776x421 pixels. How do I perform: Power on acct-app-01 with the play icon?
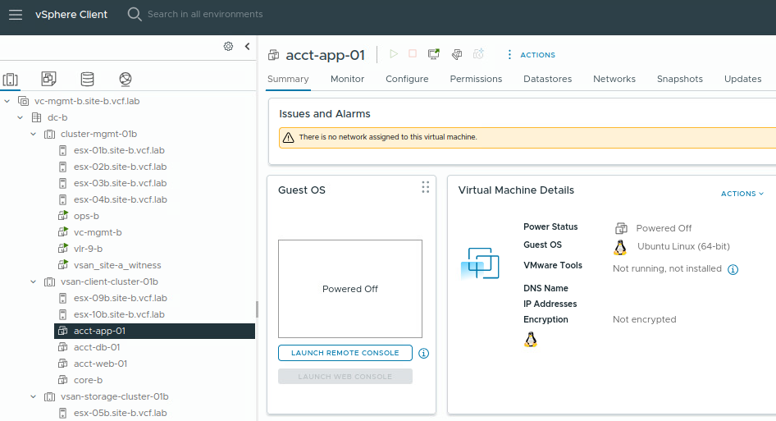tap(394, 54)
